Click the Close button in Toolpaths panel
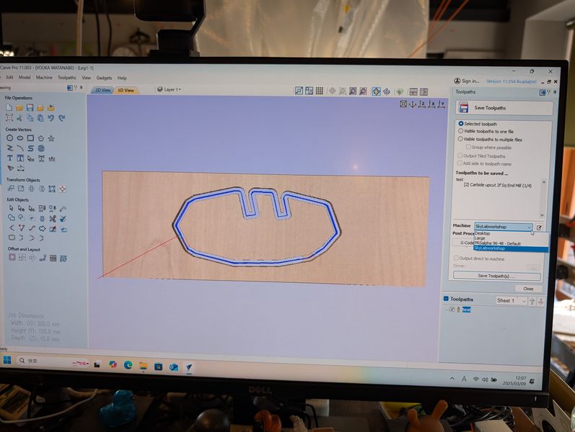The width and height of the screenshot is (575, 432). (x=528, y=289)
